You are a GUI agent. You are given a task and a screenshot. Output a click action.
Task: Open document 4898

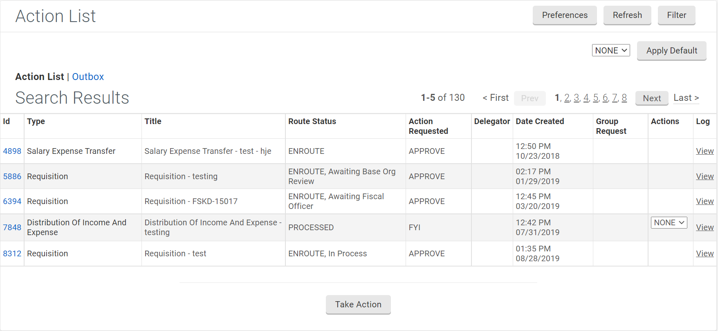point(12,151)
